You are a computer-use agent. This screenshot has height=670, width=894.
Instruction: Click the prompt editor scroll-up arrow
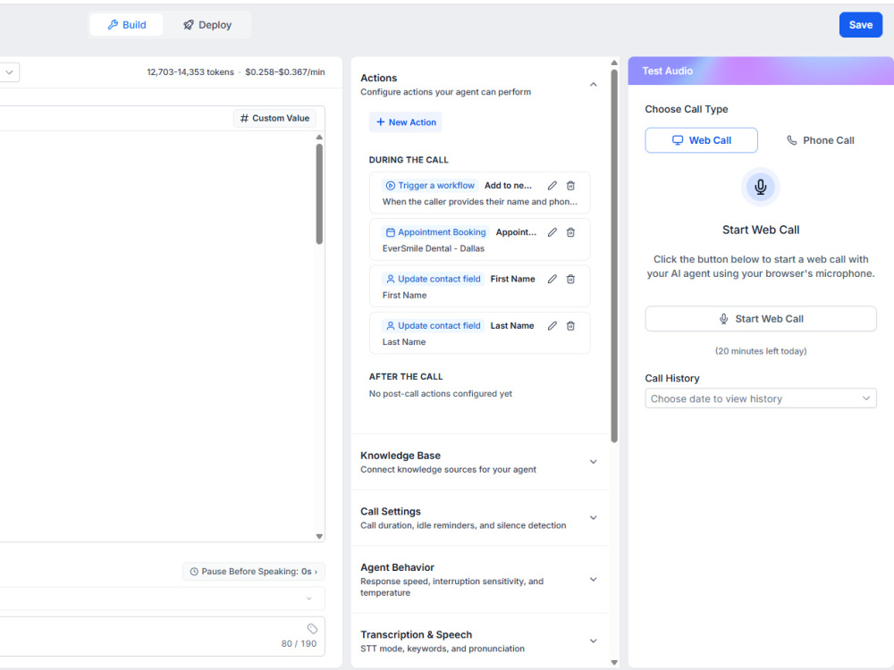click(x=319, y=137)
